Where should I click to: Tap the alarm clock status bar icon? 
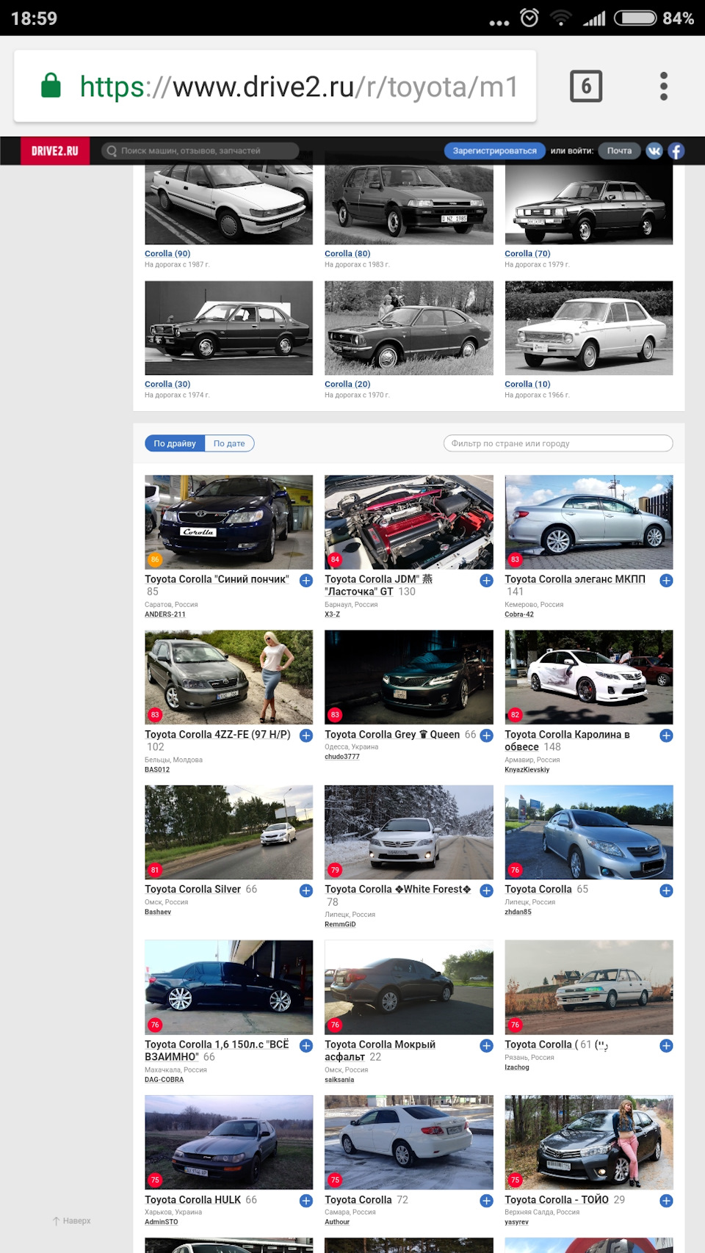(529, 18)
